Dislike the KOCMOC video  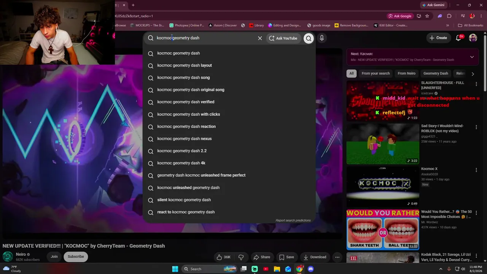(x=241, y=257)
